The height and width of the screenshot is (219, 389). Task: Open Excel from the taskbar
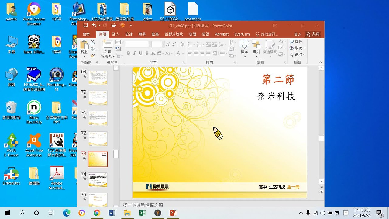[x=142, y=213]
